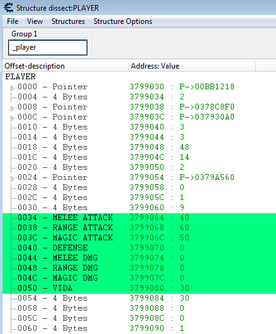Select the 0018 4 Bytes row
Viewport: 276px width, 334px height.
click(139, 147)
